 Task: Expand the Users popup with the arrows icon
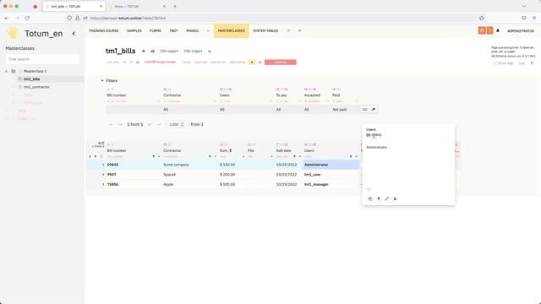click(387, 199)
